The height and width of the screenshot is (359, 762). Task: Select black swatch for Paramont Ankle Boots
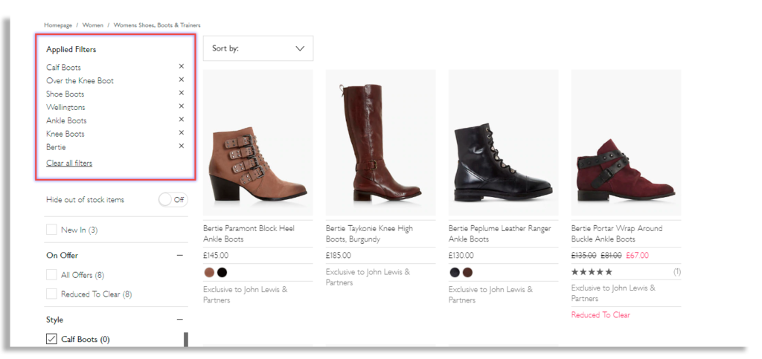[222, 272]
